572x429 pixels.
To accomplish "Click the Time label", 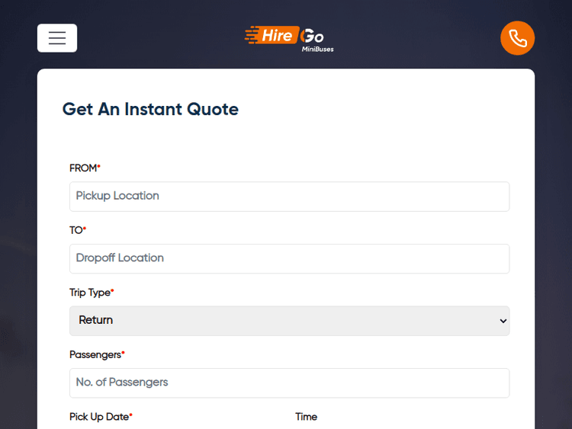I will pyautogui.click(x=306, y=417).
